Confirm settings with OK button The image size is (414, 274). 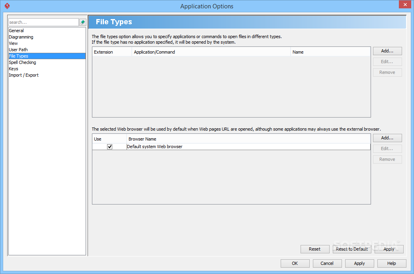tap(295, 263)
